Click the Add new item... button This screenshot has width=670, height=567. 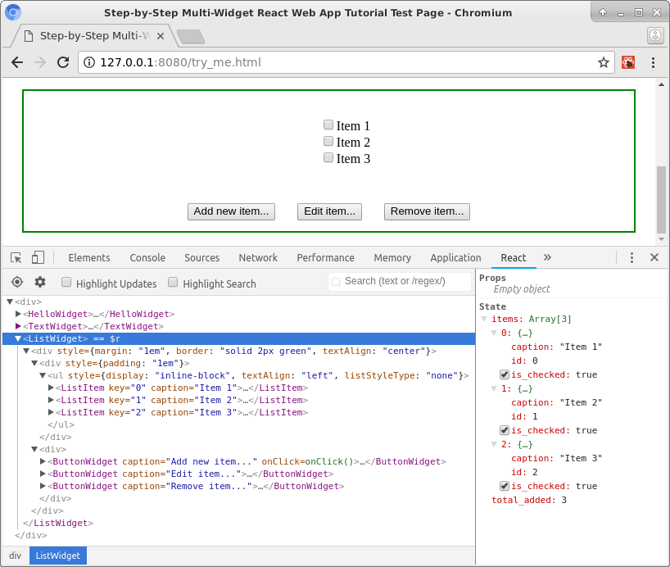tap(231, 211)
